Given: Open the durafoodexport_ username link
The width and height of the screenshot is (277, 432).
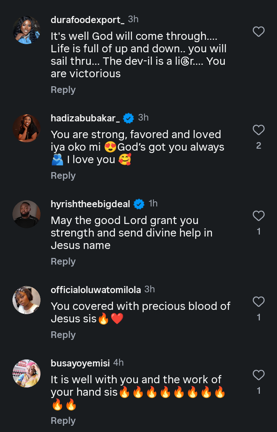Looking at the screenshot, I should point(88,20).
